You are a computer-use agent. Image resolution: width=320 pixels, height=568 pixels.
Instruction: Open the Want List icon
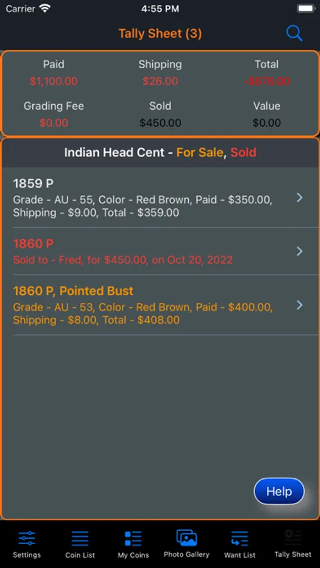pyautogui.click(x=240, y=538)
